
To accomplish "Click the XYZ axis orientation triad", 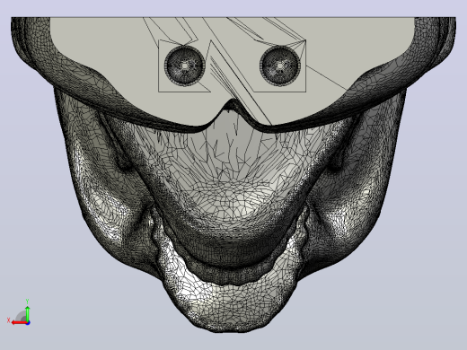I will [x=19, y=313].
